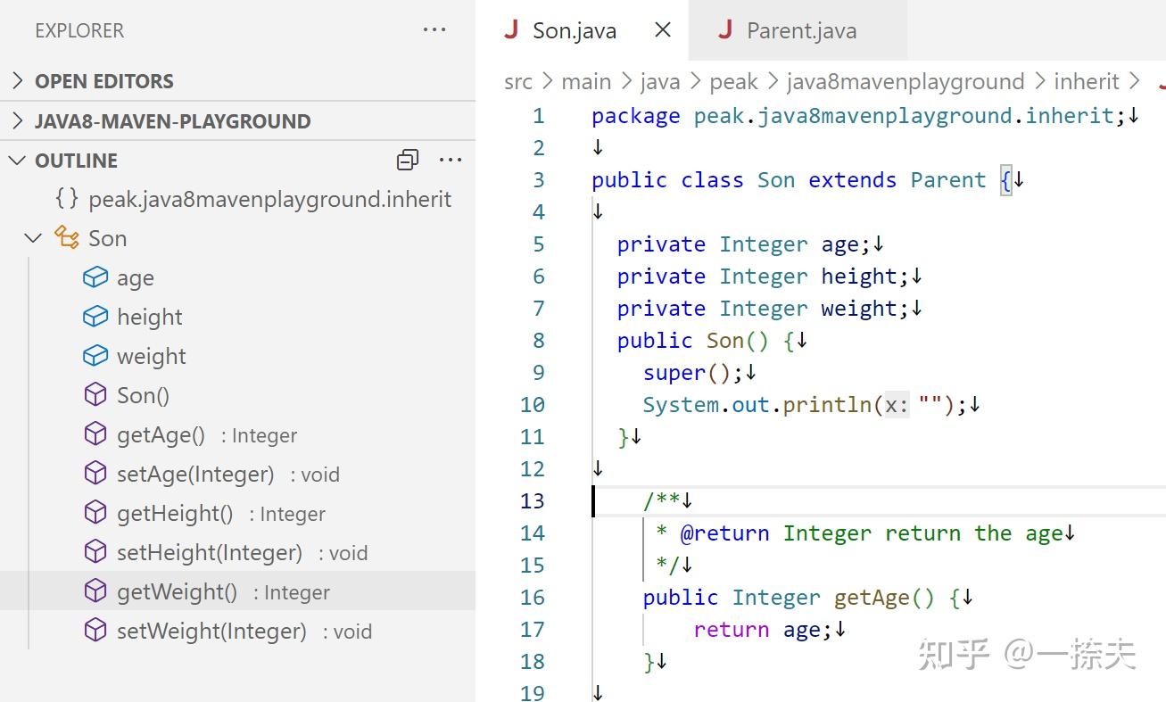Click getAge method name on line 16
The height and width of the screenshot is (702, 1166).
872,598
